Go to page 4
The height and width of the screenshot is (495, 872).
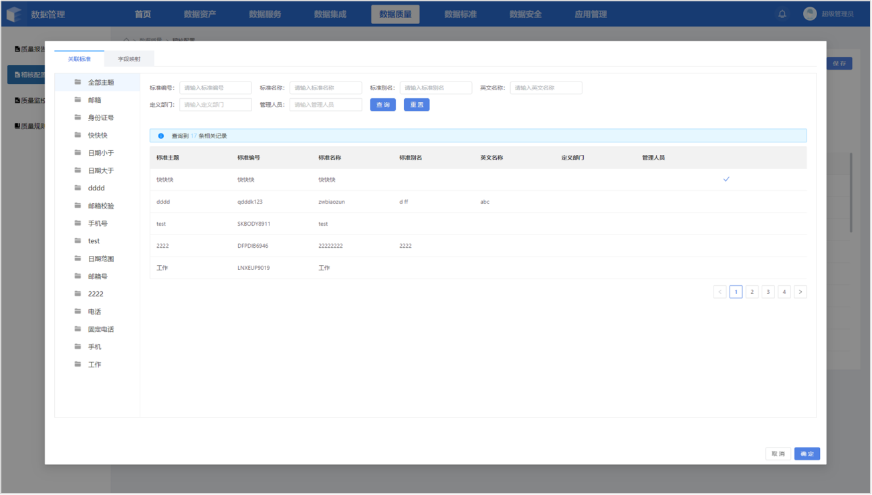click(x=784, y=292)
